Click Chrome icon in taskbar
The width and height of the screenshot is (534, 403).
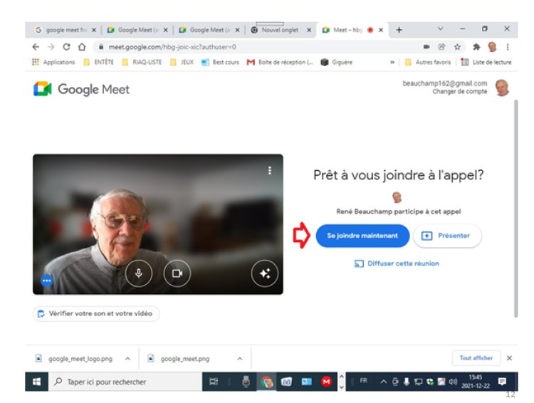tap(267, 382)
